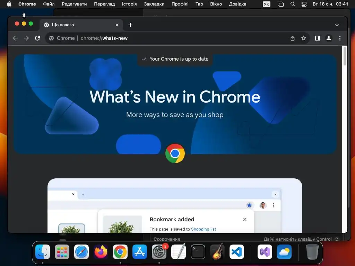Select the Що нового tab

(x=81, y=25)
